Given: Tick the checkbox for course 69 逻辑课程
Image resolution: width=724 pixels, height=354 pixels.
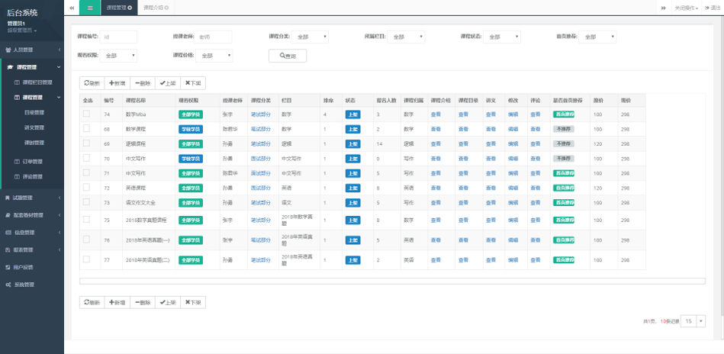Looking at the screenshot, I should coord(86,143).
